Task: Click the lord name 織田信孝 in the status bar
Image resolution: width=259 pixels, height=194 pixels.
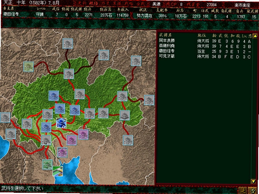Action: click(11, 14)
